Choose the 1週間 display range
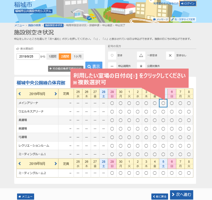This screenshot has height=200, width=212. tap(52, 57)
